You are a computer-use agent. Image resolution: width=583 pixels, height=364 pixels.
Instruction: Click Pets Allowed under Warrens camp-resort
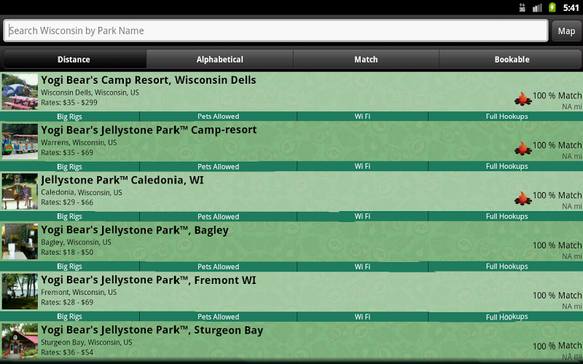pyautogui.click(x=218, y=167)
